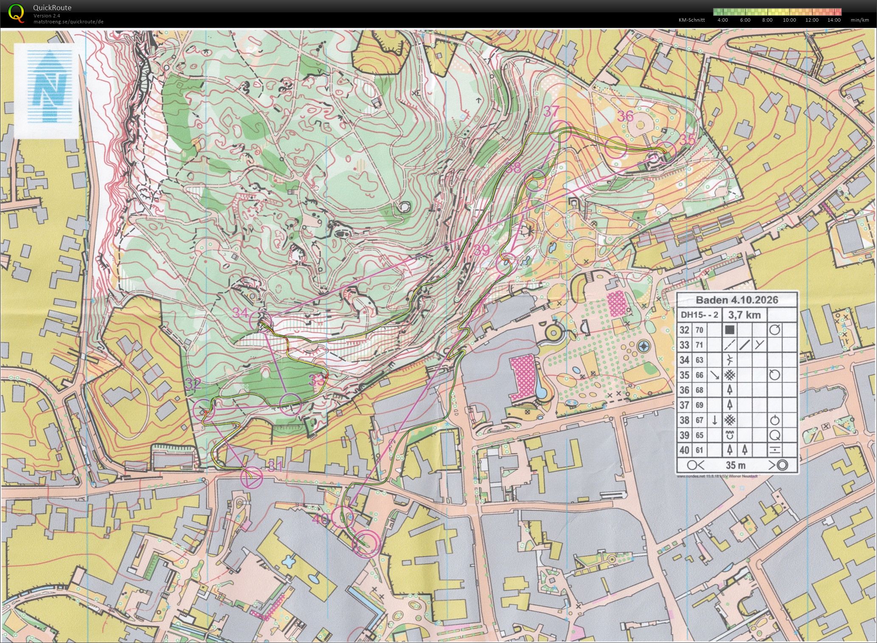Screen dimensions: 877x643
Task: Click control code 69 in row 37
Action: pyautogui.click(x=699, y=405)
